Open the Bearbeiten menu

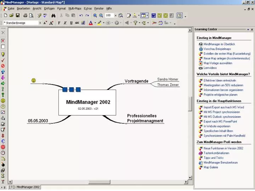click(23, 8)
